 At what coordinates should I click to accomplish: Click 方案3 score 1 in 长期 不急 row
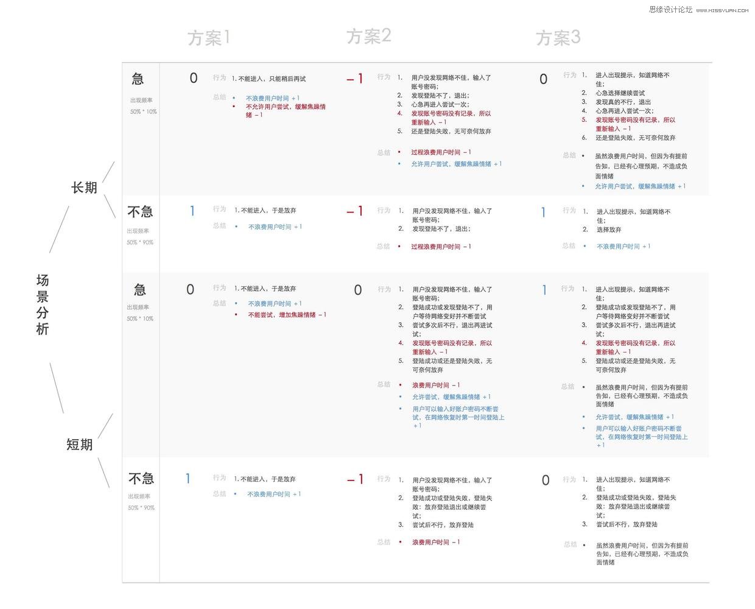click(x=544, y=213)
